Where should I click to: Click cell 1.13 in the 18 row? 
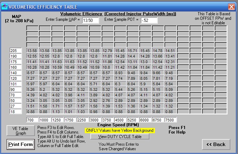point(57,112)
